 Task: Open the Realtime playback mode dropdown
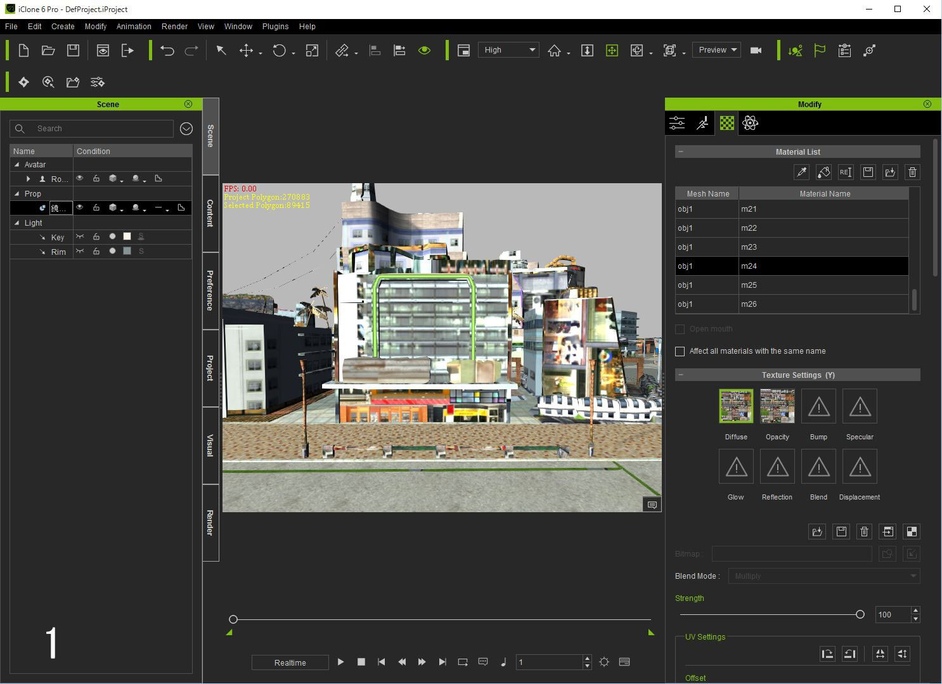[290, 662]
